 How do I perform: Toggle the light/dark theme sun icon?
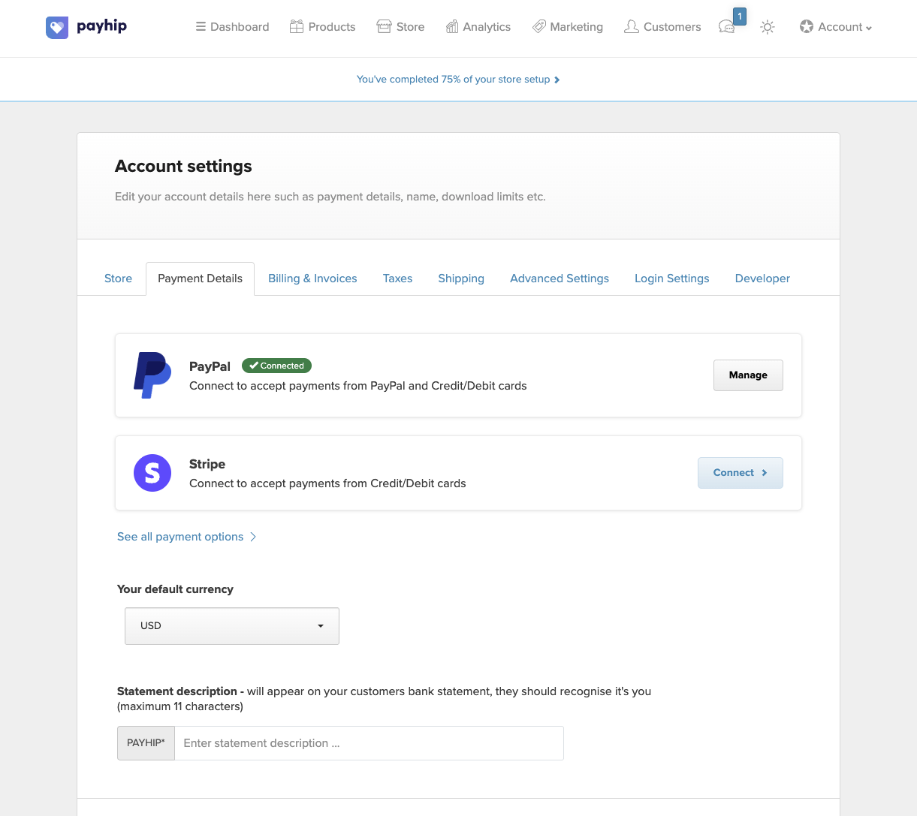point(768,27)
